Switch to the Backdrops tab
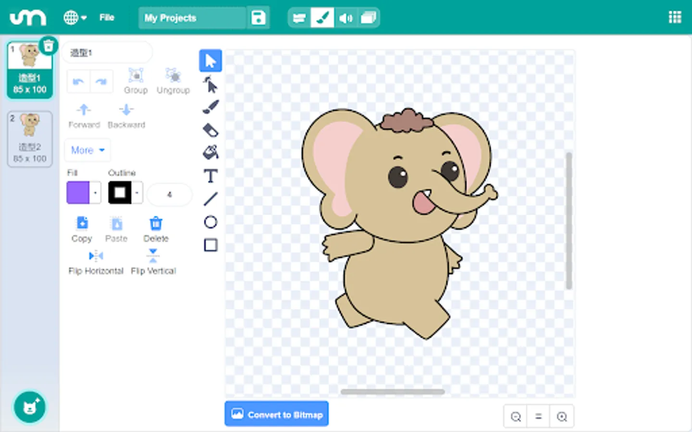The image size is (692, 432). tap(369, 18)
